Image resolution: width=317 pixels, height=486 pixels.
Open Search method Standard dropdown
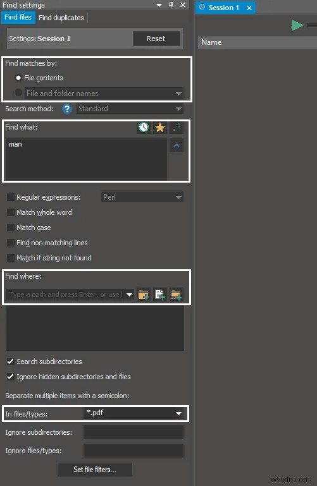pos(130,109)
